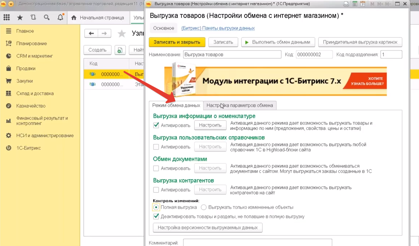Image resolution: width=419 pixels, height=246 pixels.
Task: Open the favorites star panel
Action: [20, 17]
